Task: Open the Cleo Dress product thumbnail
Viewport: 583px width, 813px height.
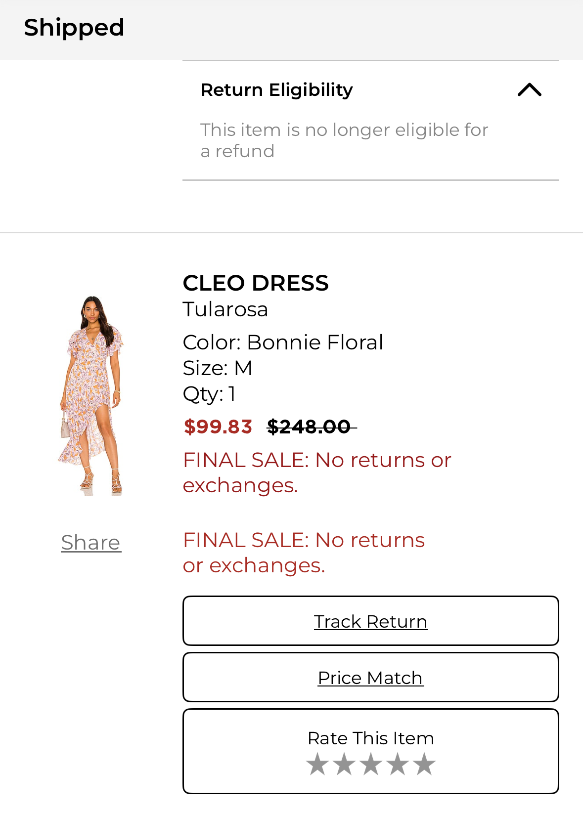Action: point(91,395)
